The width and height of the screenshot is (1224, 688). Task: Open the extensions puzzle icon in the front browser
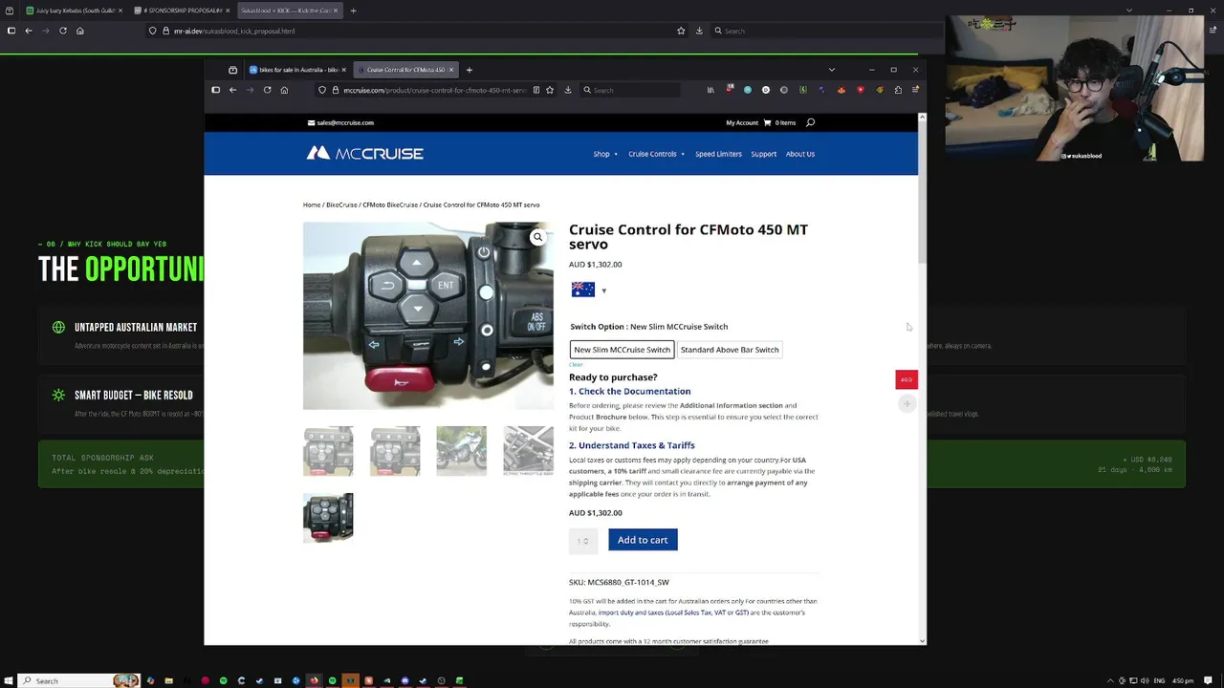pyautogui.click(x=898, y=90)
